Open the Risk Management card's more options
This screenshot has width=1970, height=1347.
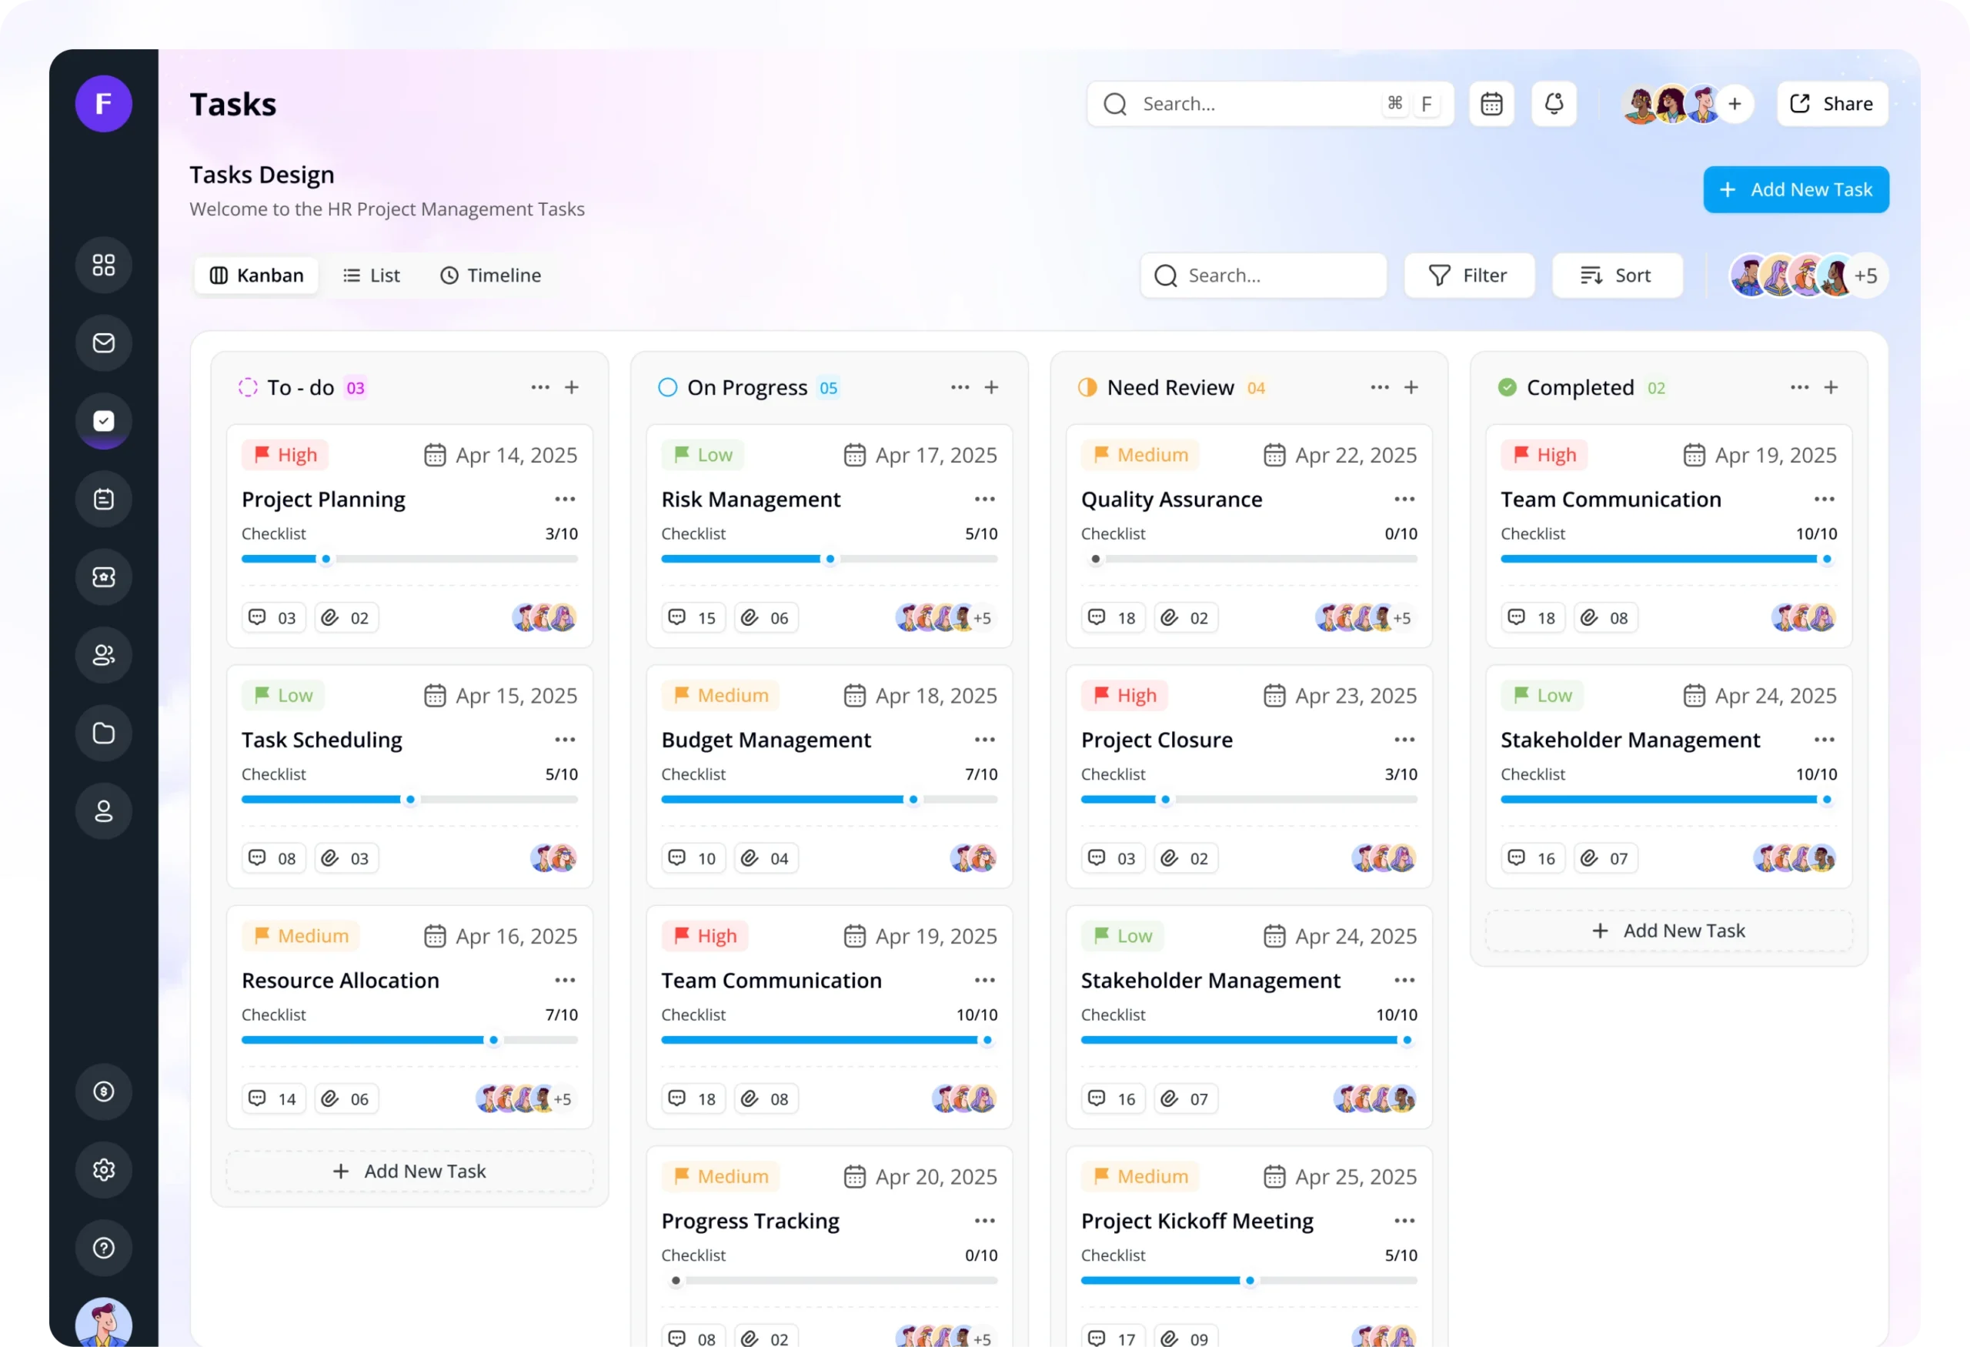pyautogui.click(x=985, y=500)
